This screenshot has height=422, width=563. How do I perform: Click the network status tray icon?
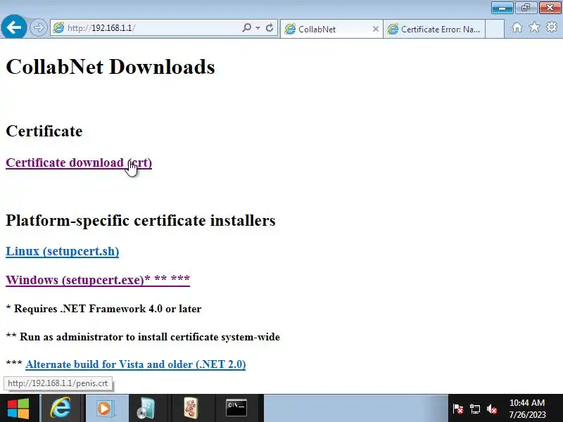(474, 409)
